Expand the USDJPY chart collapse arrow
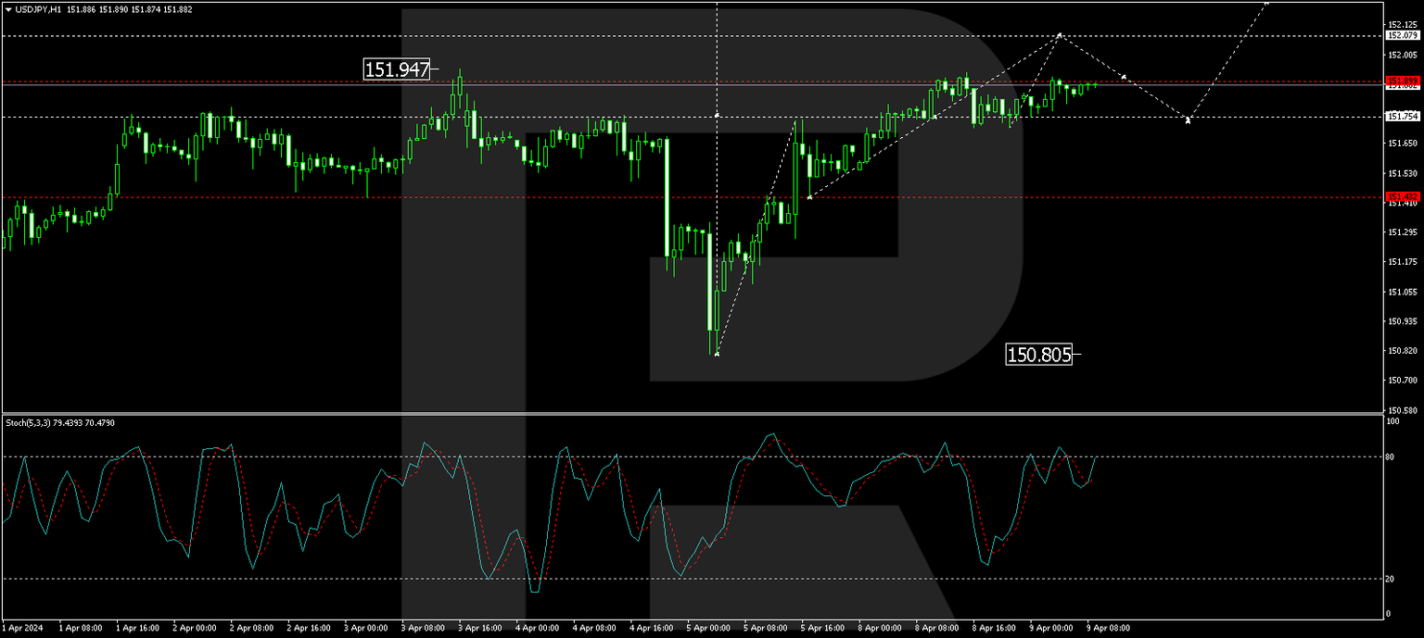 pos(8,8)
